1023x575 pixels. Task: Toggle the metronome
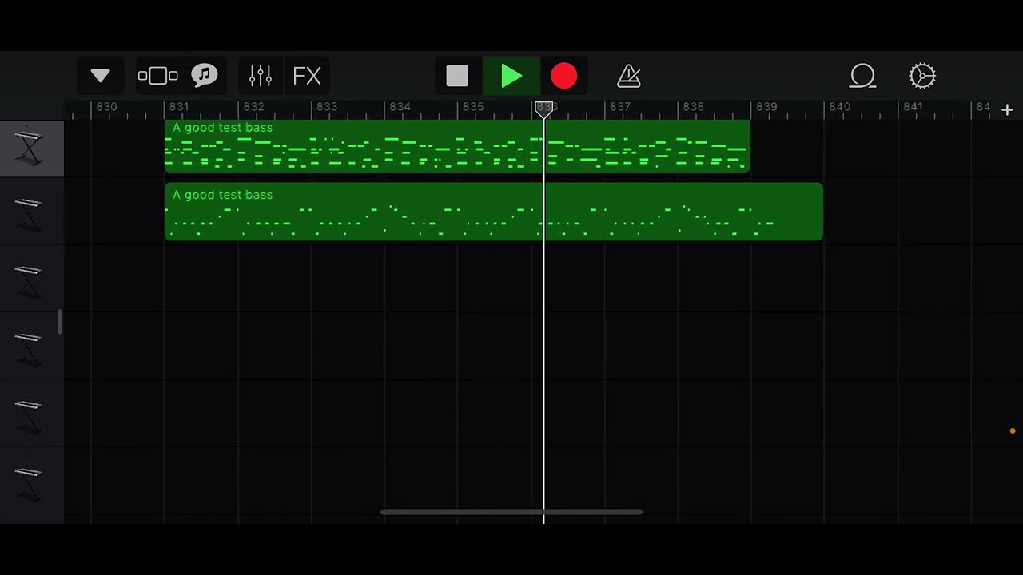coord(629,76)
